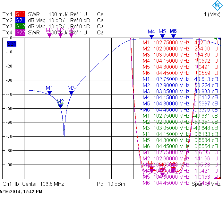Click Ref 0 dB value of Trc2
Screen dimensions: 223x197
80,20
